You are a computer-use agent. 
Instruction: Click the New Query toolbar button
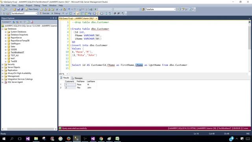click(x=32, y=9)
